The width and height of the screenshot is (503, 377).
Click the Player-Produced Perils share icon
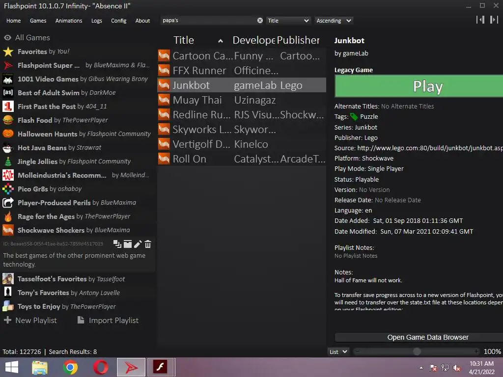pyautogui.click(x=8, y=203)
